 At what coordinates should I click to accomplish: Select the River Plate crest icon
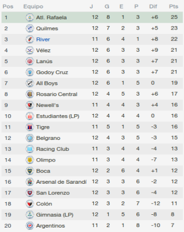click(x=30, y=39)
